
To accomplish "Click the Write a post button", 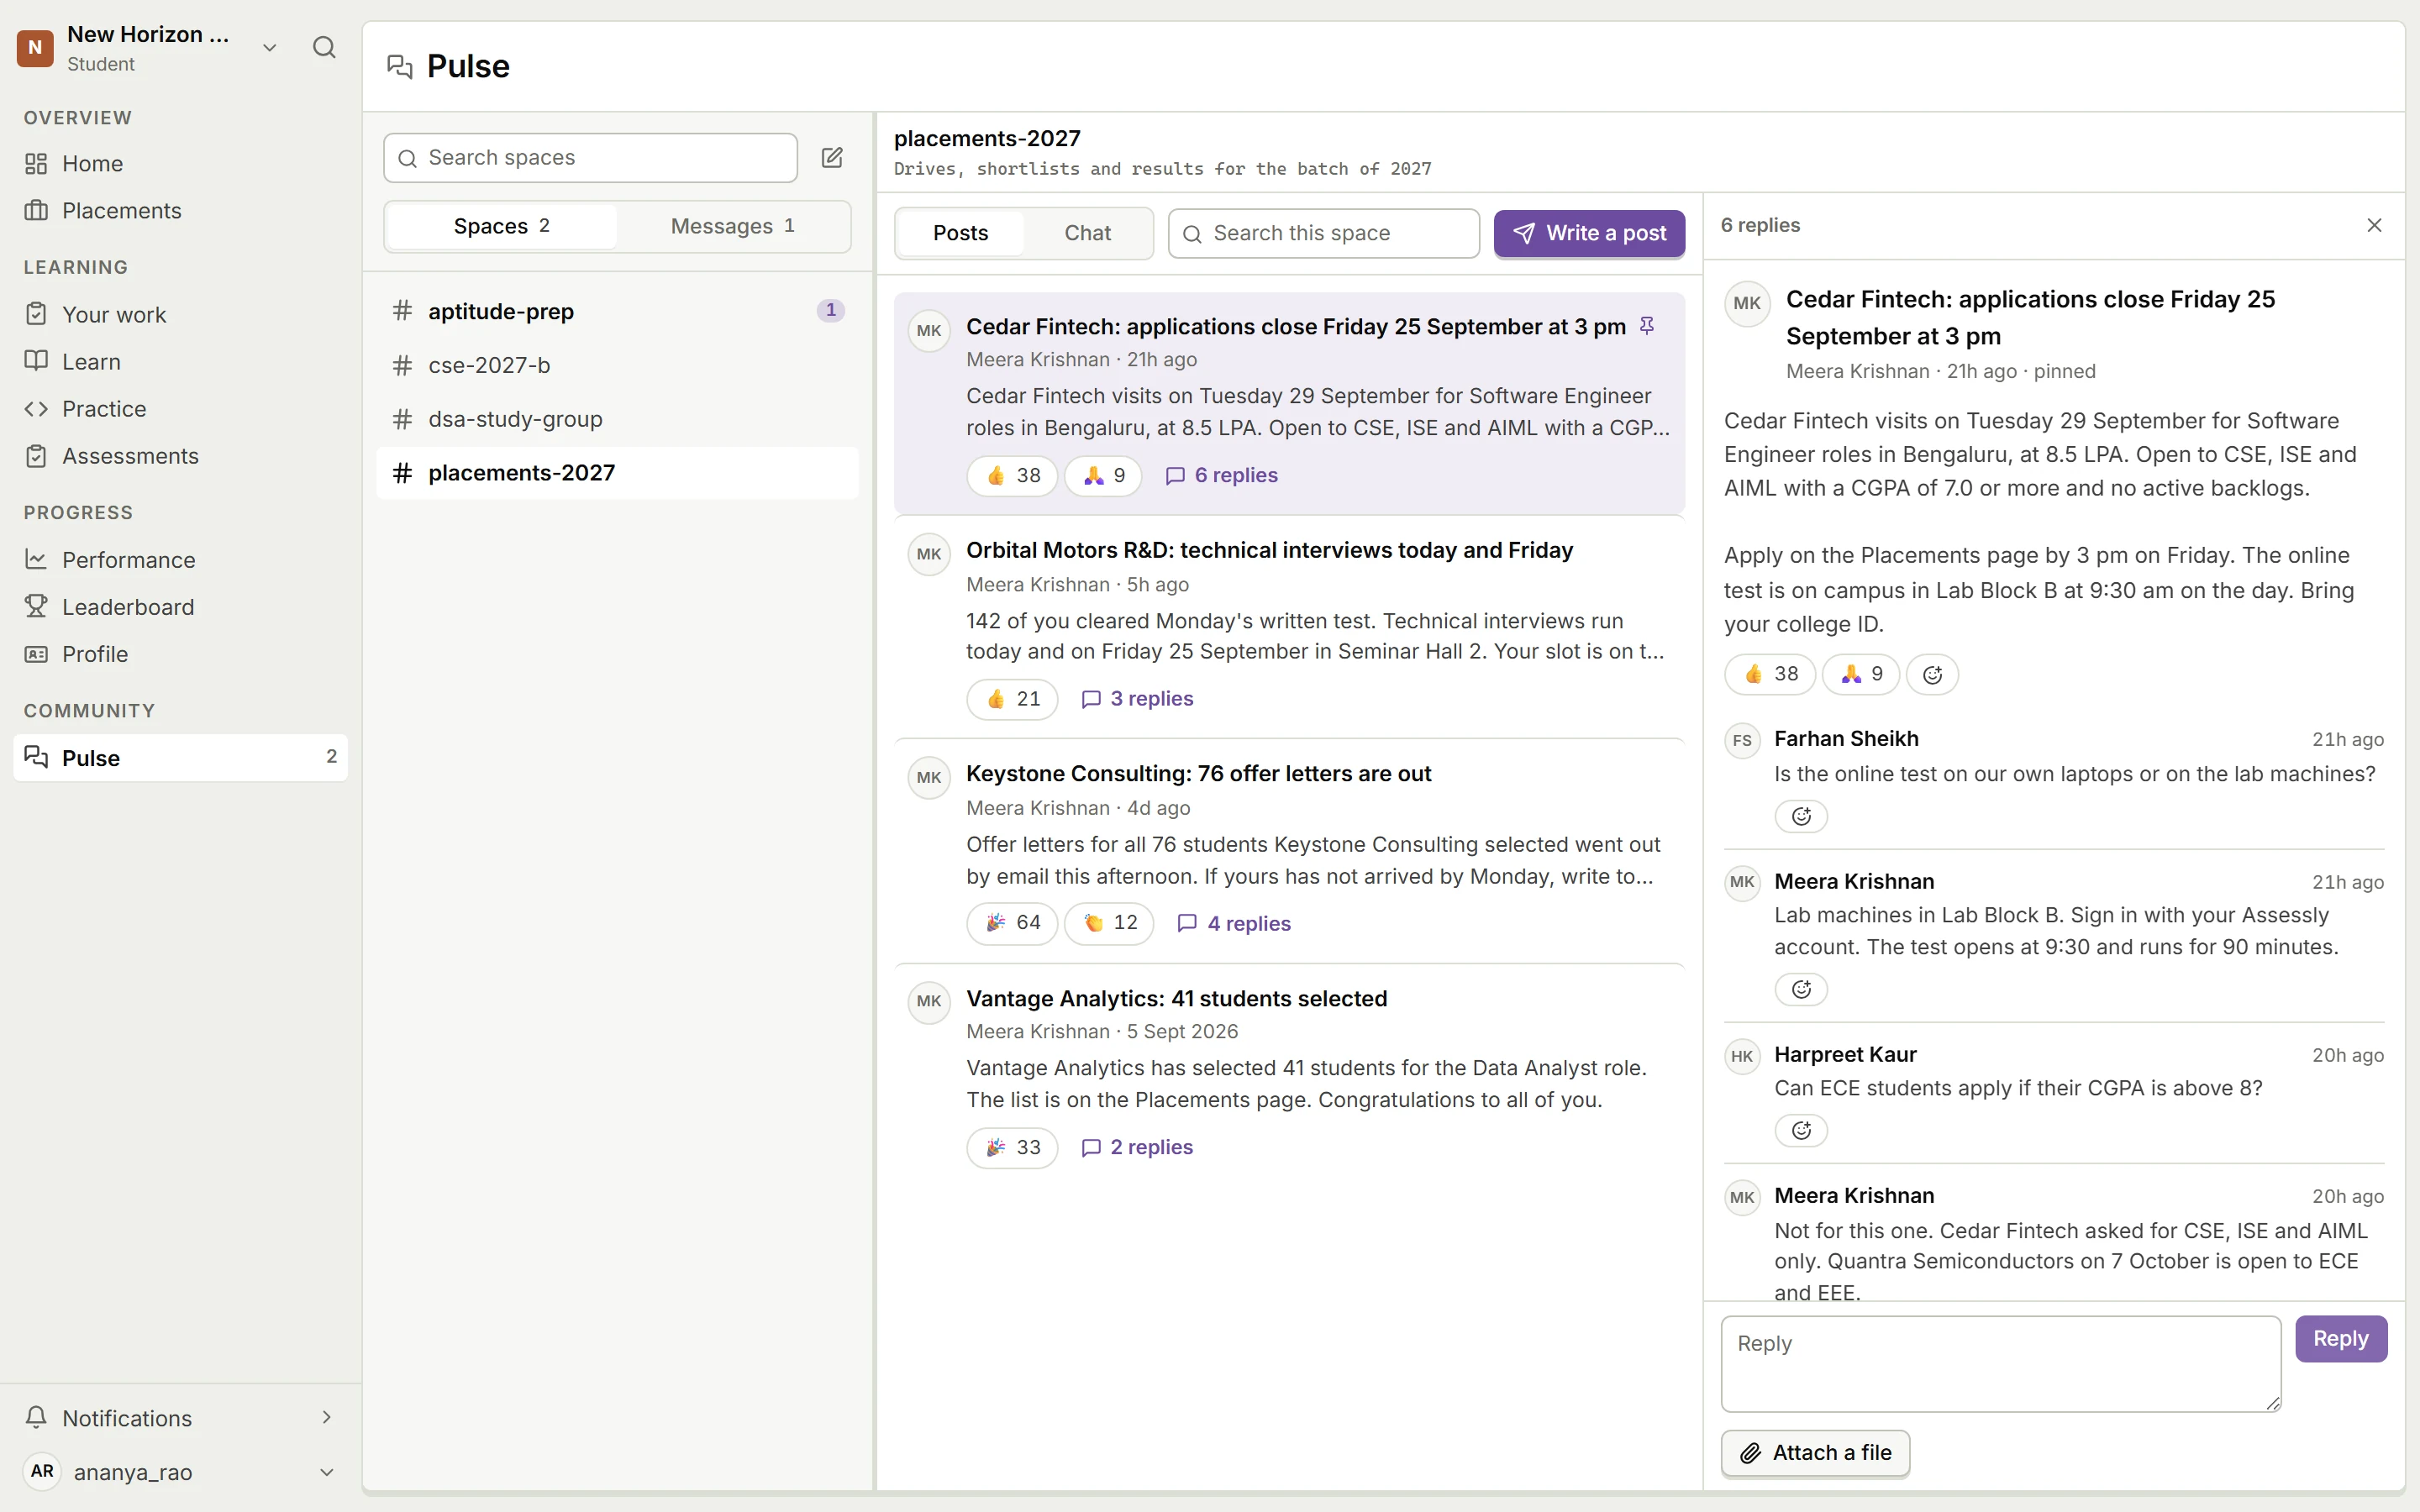I will coord(1589,233).
